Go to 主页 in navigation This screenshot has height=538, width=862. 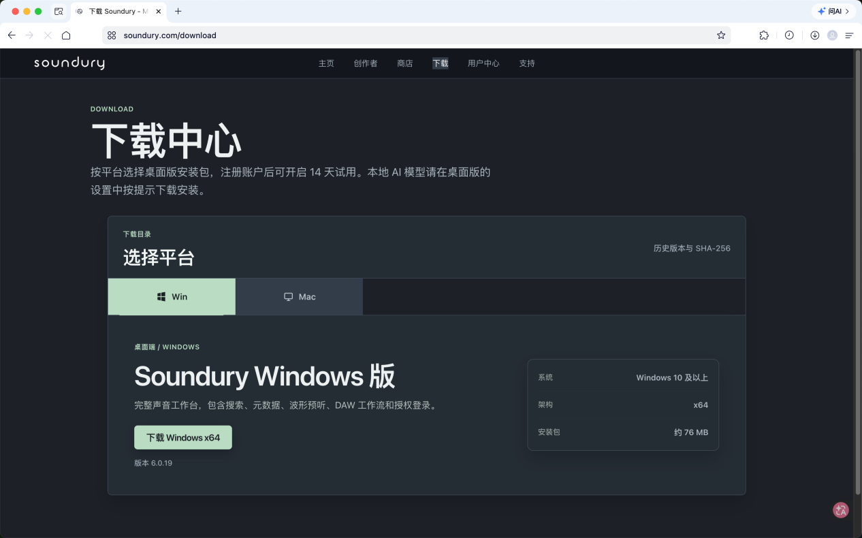(326, 63)
